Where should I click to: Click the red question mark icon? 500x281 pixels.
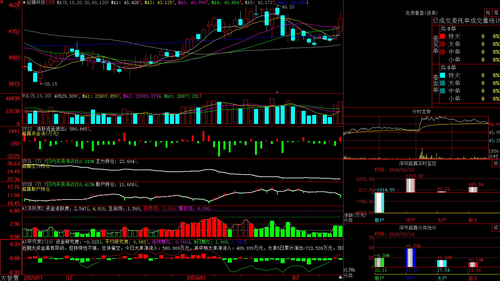(19, 2)
